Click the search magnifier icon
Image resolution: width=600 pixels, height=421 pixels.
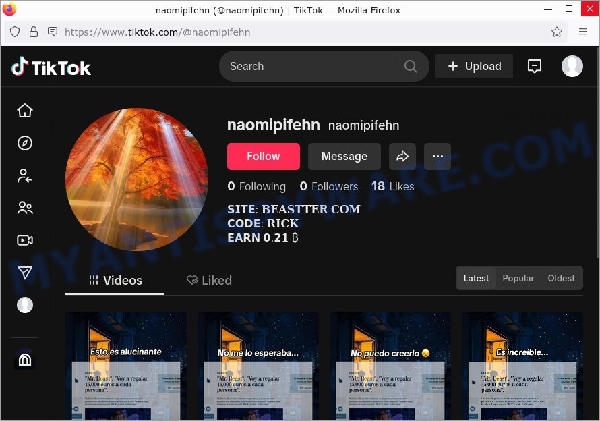point(411,66)
